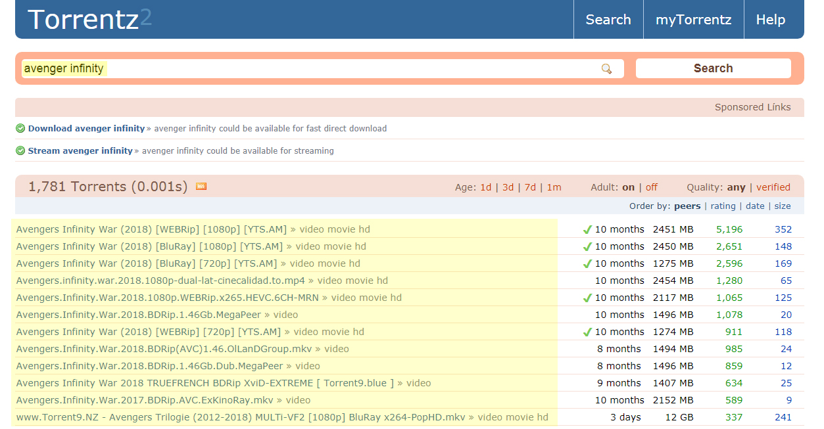Open the BDRip(AVC)1.46.OlLanDGroup.mkv torrent
The width and height of the screenshot is (824, 429).
pyautogui.click(x=164, y=349)
